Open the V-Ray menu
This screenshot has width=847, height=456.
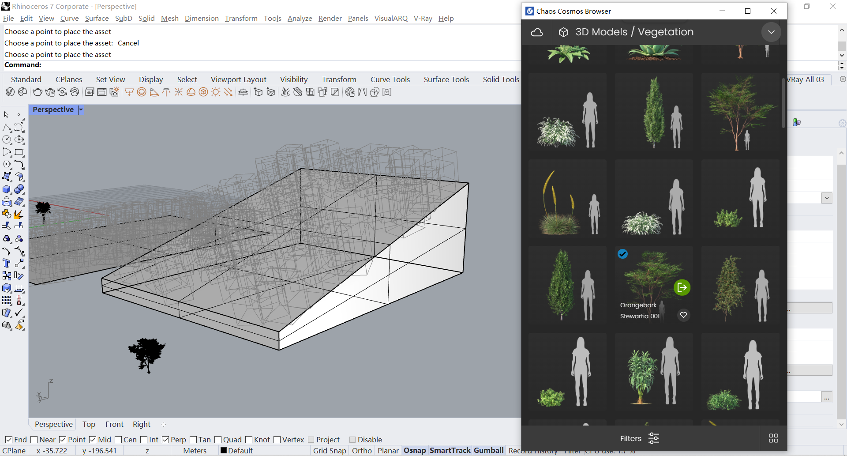tap(423, 18)
